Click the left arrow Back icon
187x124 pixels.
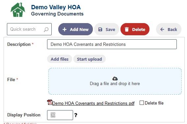[x=162, y=29]
